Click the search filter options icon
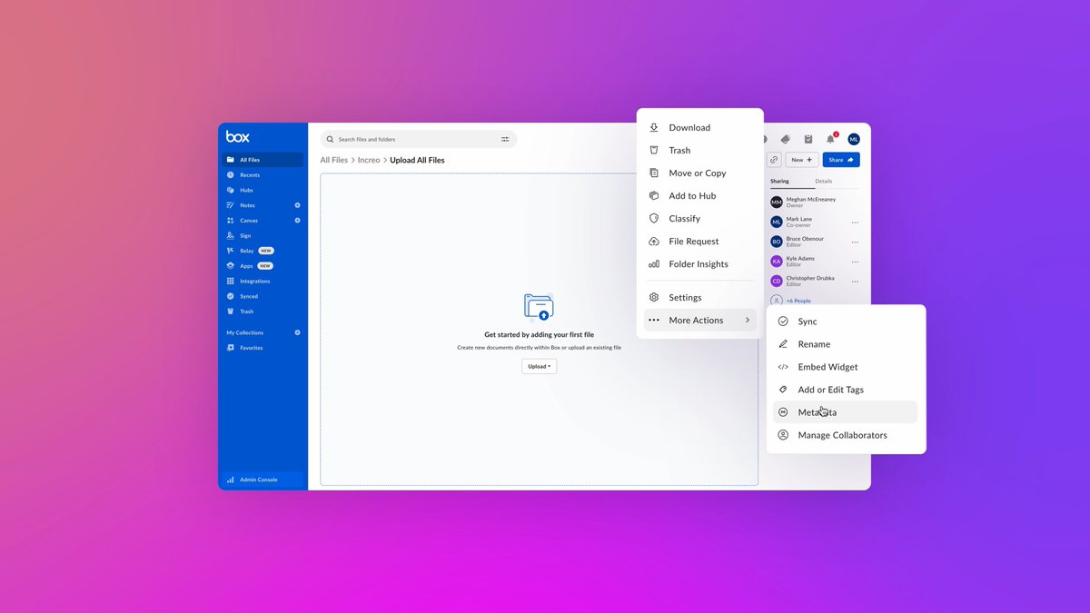This screenshot has height=613, width=1090. pos(505,139)
